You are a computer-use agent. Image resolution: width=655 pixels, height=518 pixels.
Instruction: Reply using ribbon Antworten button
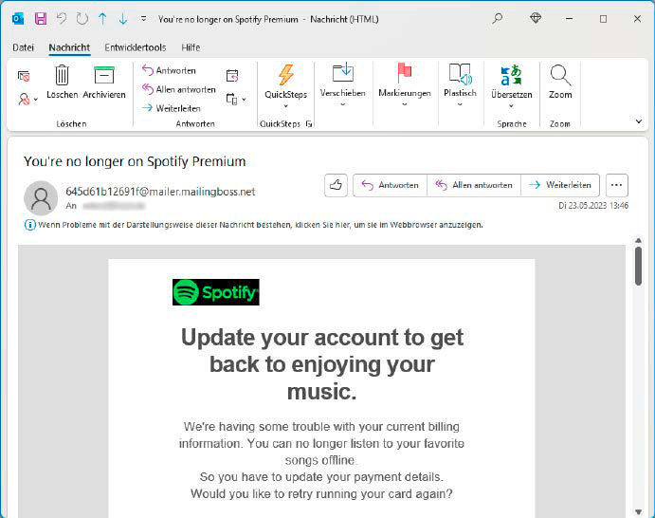tap(169, 70)
